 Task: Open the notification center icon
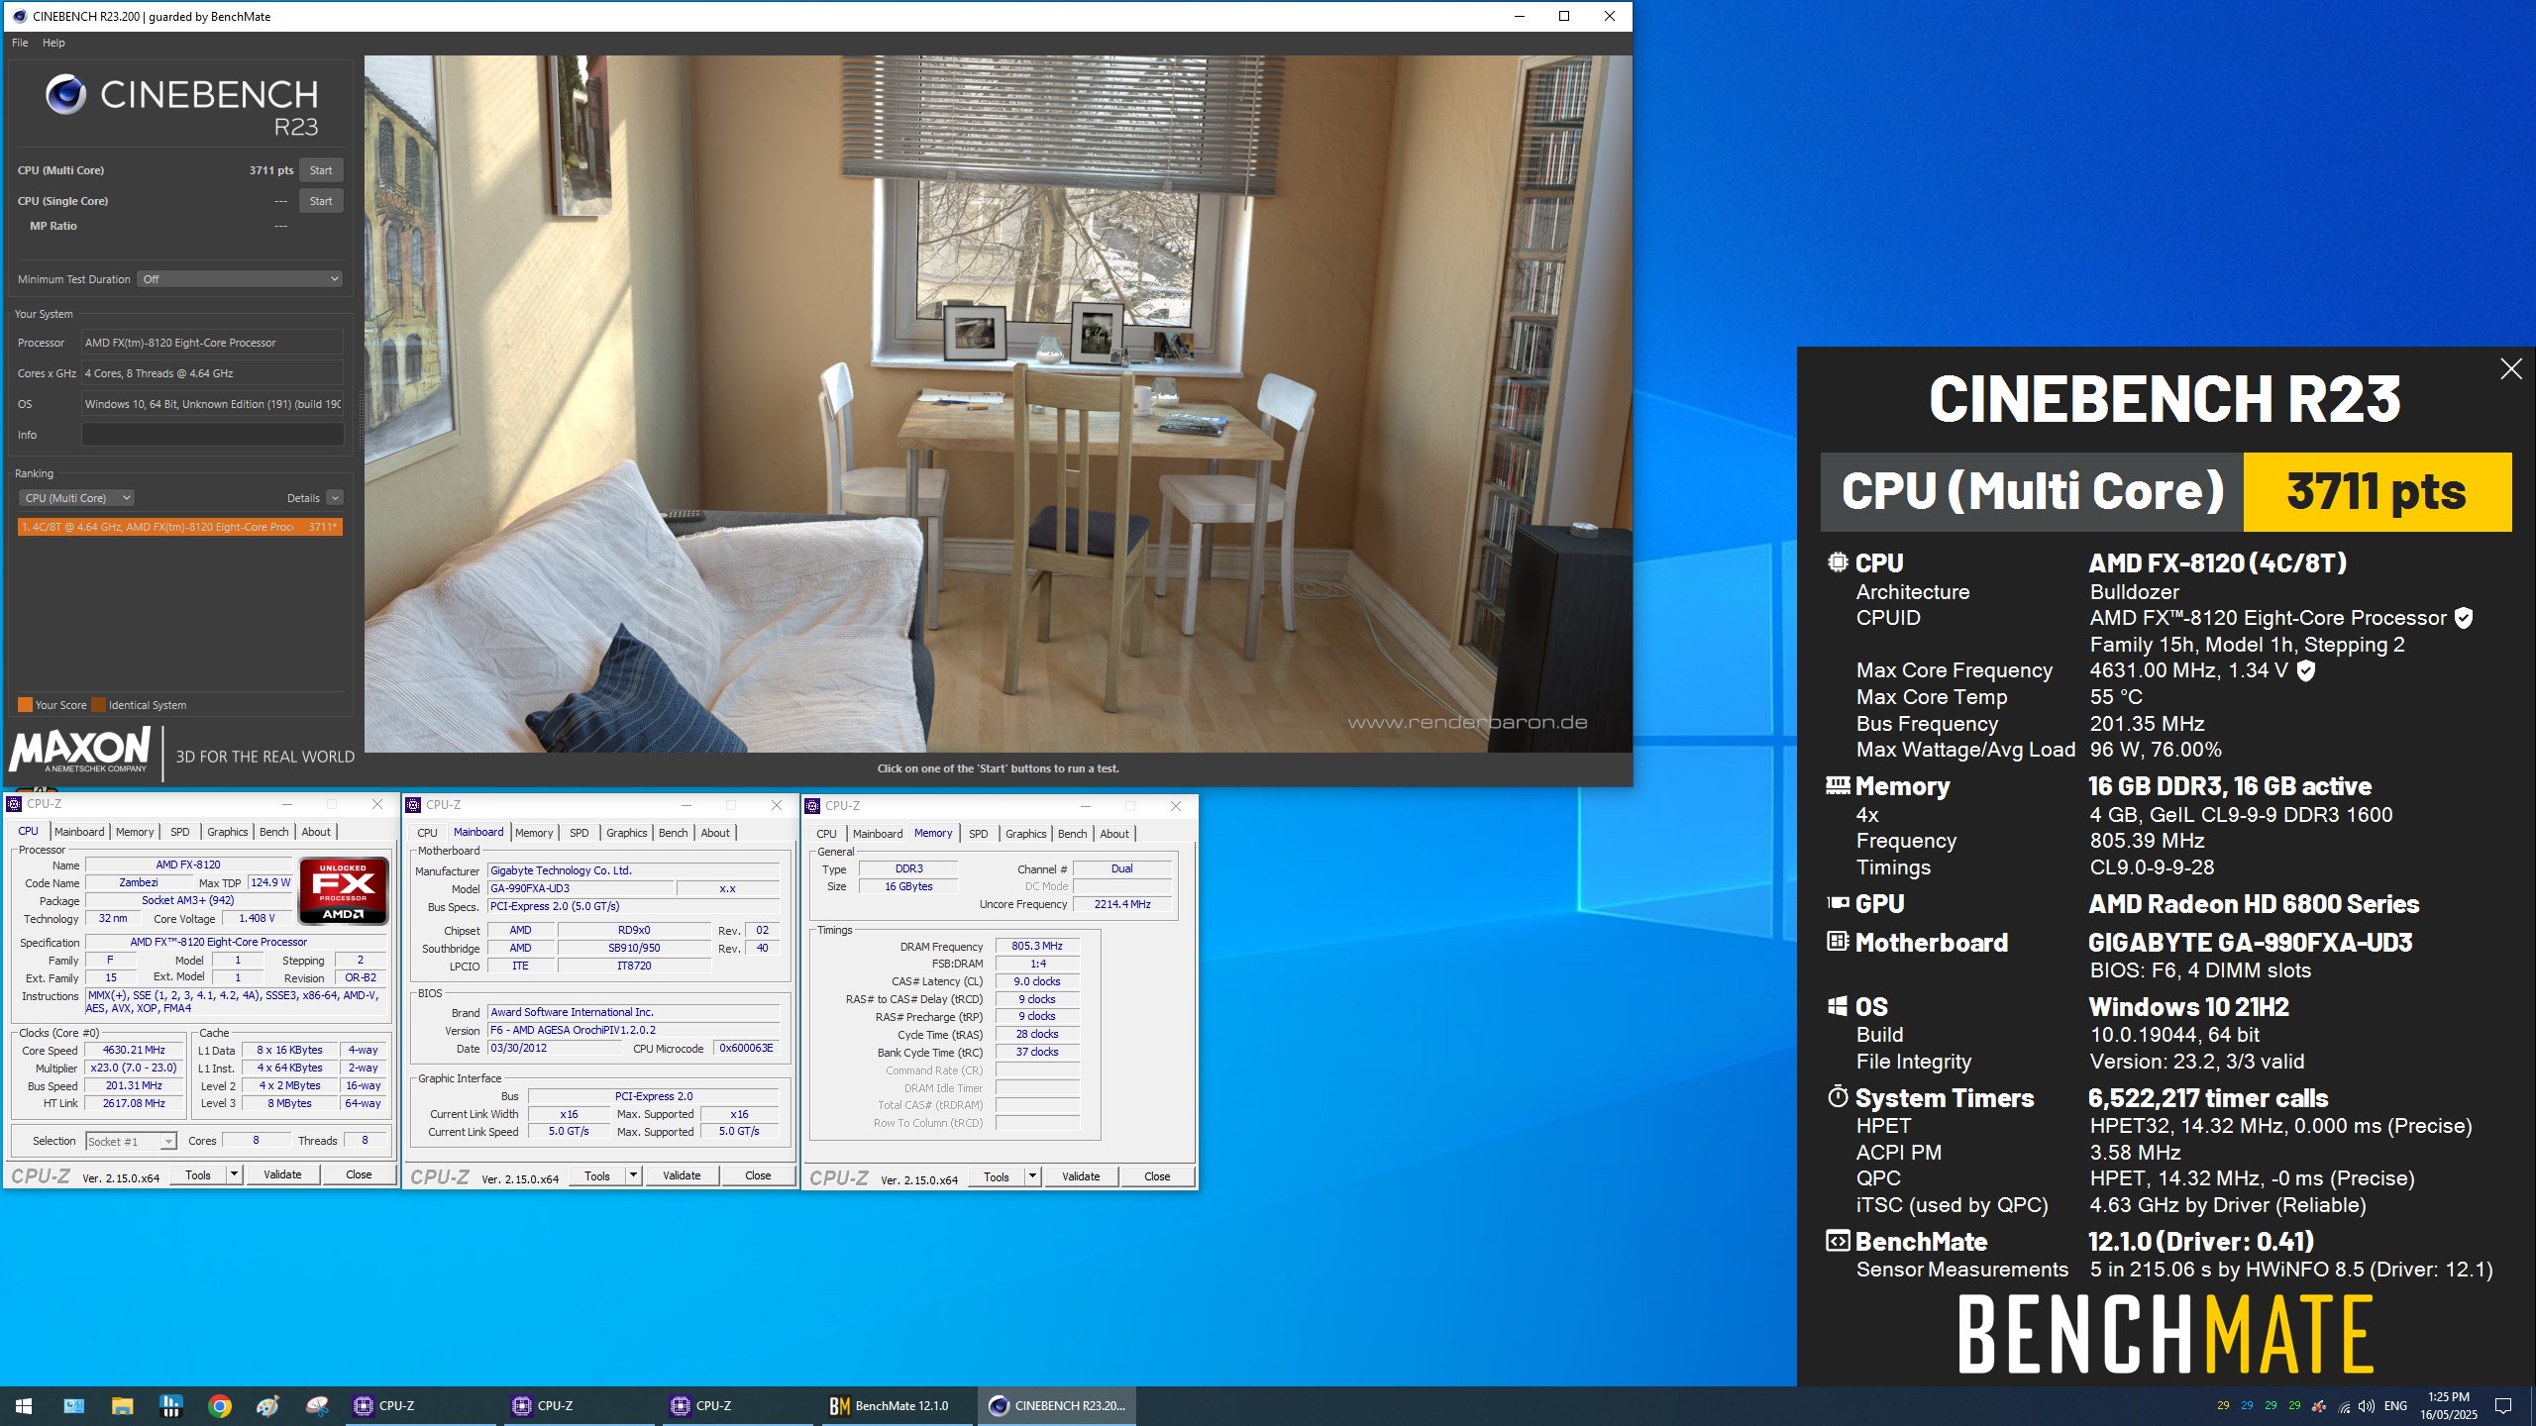tap(2502, 1406)
